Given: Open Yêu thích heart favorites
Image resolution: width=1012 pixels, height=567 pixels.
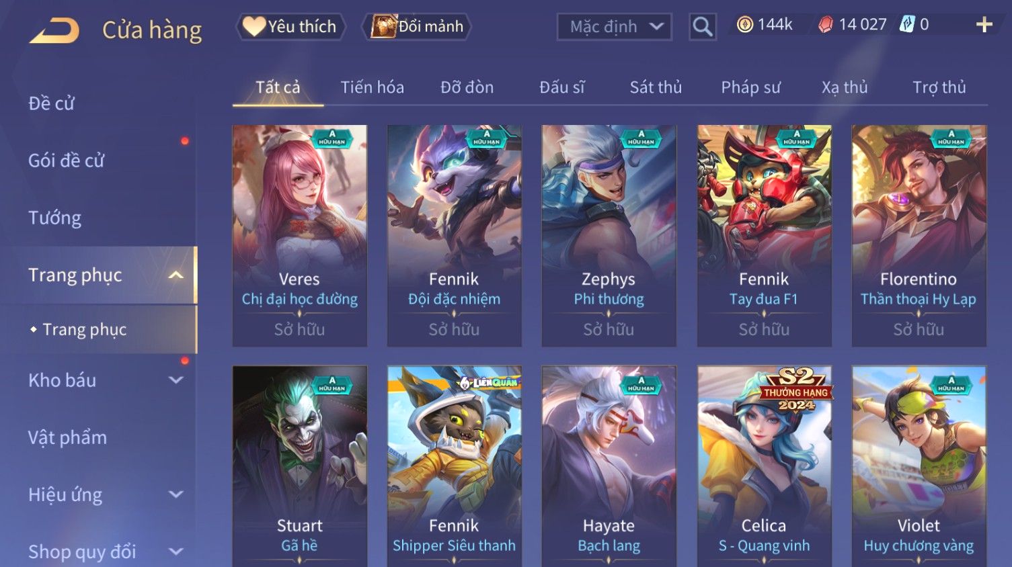Looking at the screenshot, I should pyautogui.click(x=290, y=27).
